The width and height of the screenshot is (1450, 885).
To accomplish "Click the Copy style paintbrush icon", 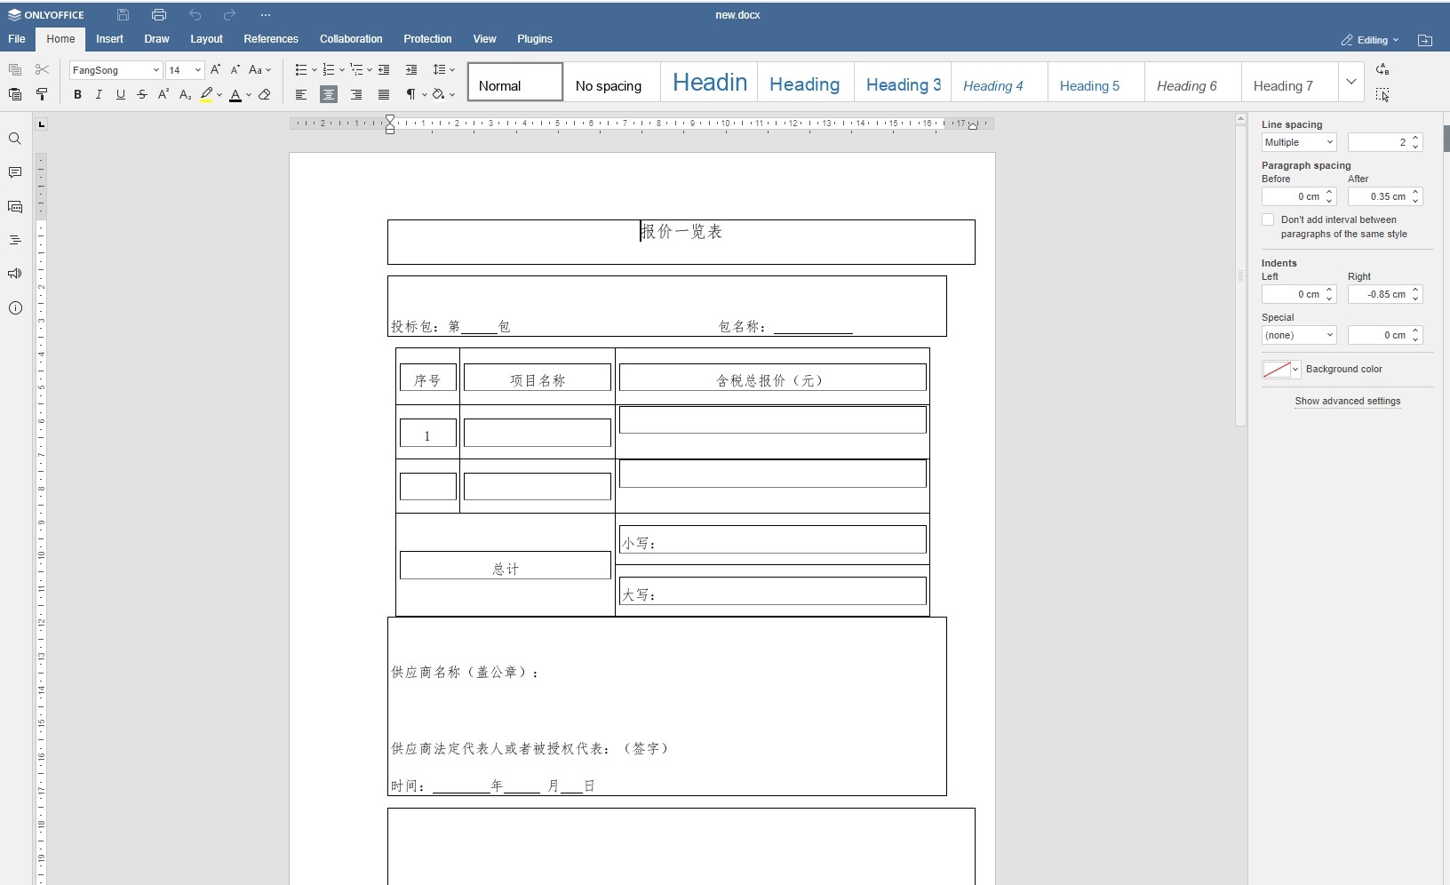I will point(42,94).
